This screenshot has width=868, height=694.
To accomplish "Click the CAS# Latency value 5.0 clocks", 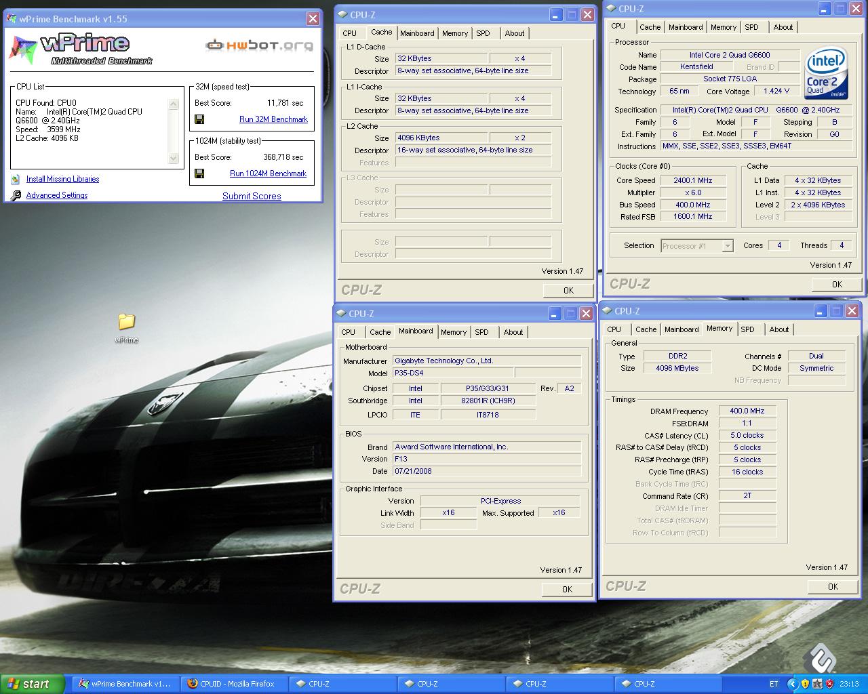I will pyautogui.click(x=747, y=436).
